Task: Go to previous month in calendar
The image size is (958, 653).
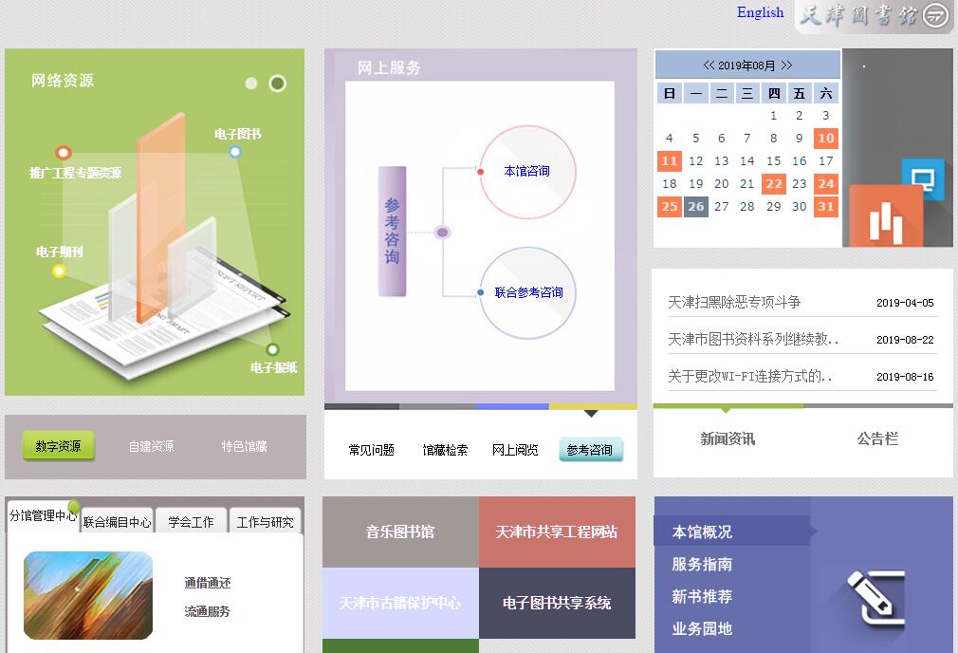Action: (x=709, y=65)
